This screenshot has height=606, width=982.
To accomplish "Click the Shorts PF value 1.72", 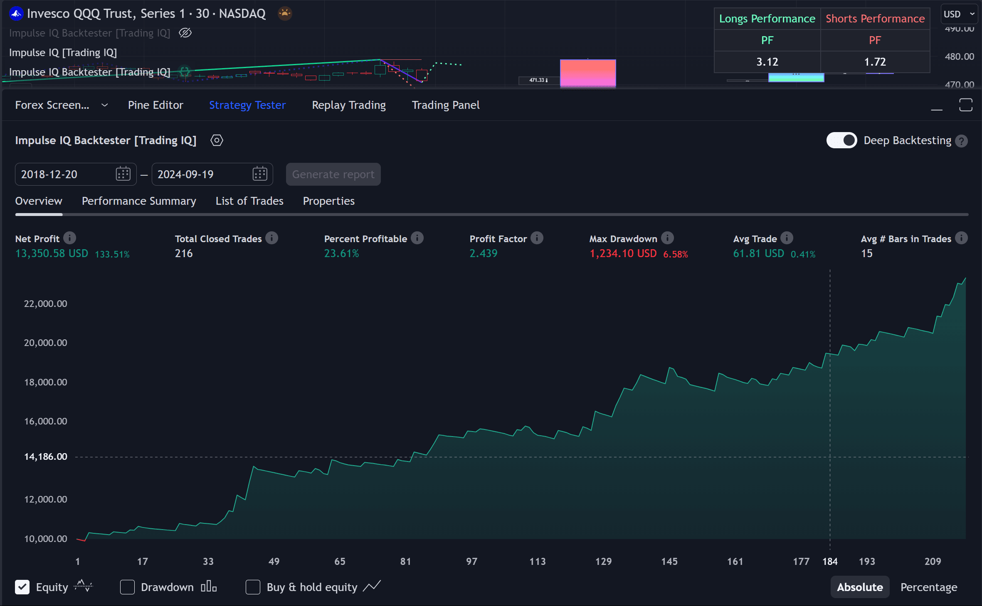I will (x=875, y=62).
